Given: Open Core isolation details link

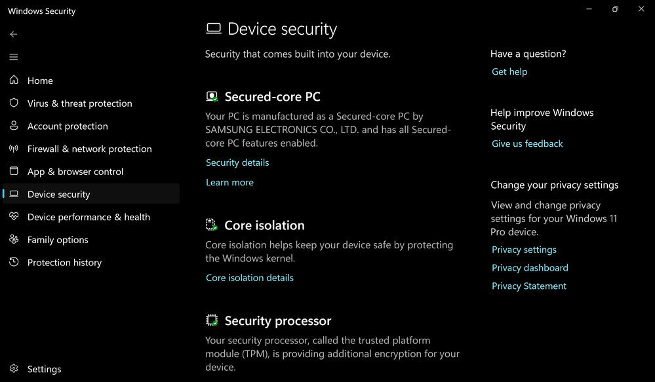Looking at the screenshot, I should pyautogui.click(x=250, y=278).
